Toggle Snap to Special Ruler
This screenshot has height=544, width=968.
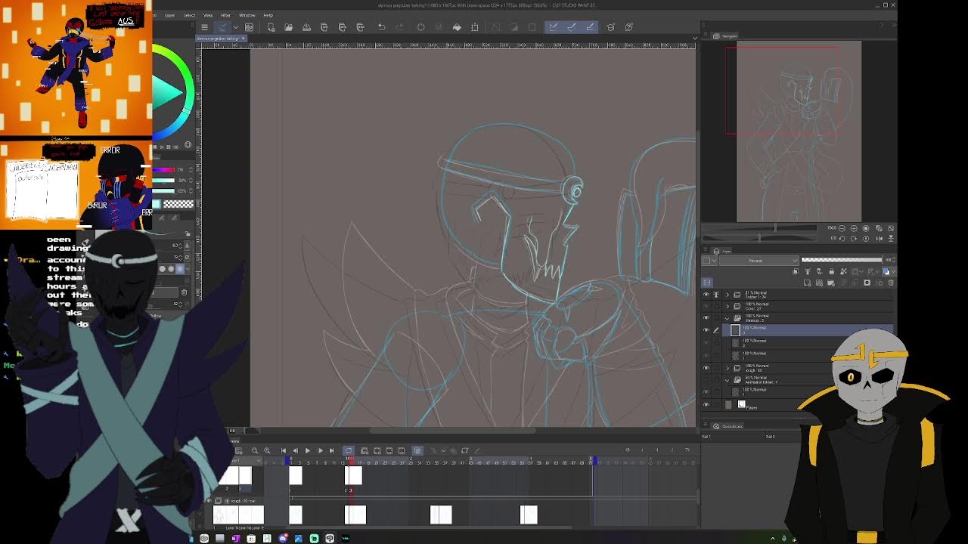571,27
